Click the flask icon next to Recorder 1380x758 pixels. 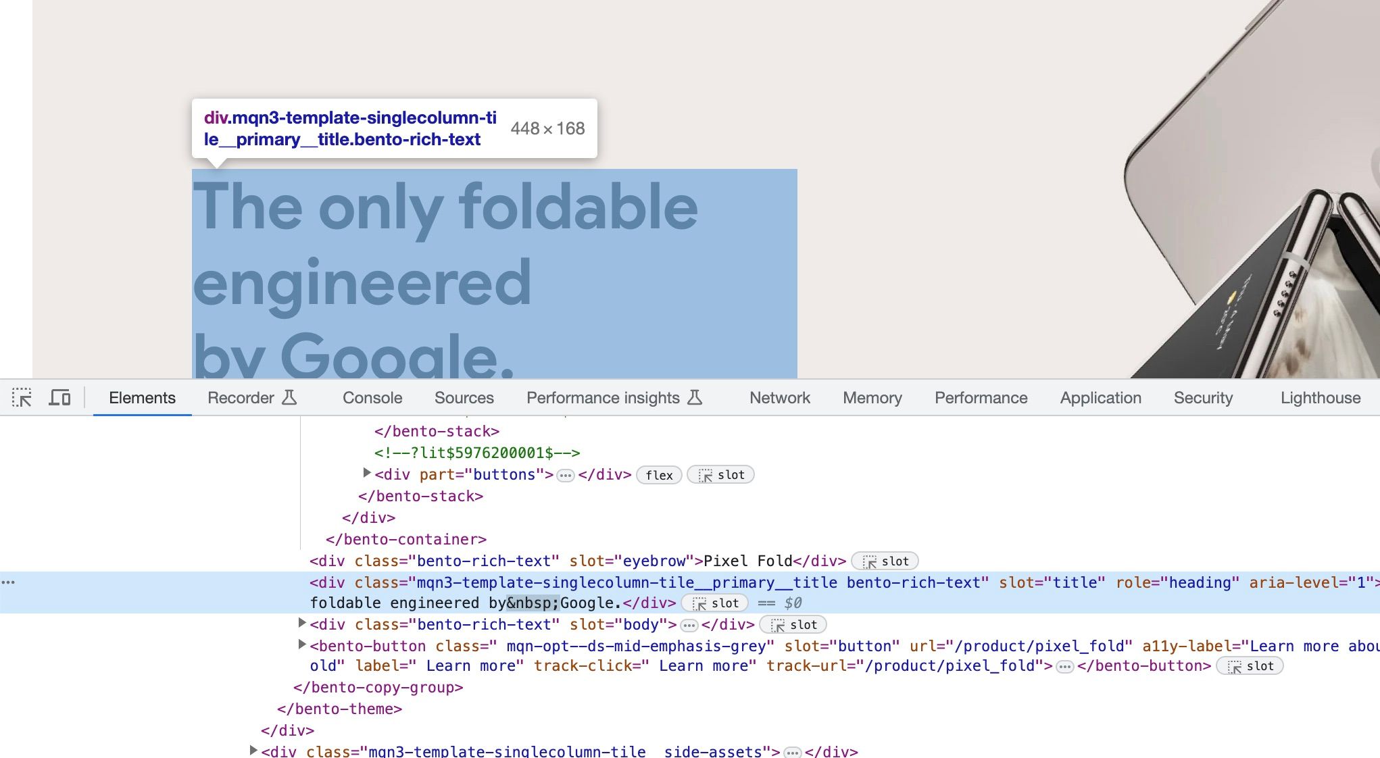[x=289, y=398]
